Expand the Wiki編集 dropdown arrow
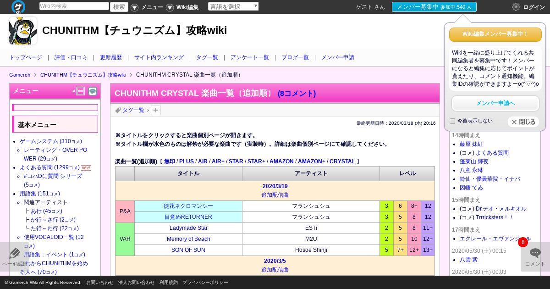Viewport: 550px width, 289px height. 170,7
